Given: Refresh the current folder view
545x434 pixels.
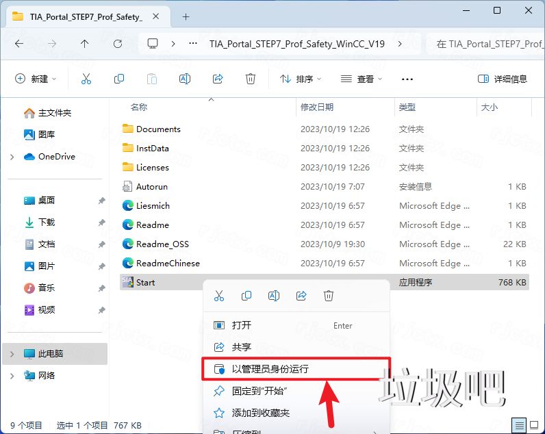Looking at the screenshot, I should click(118, 44).
